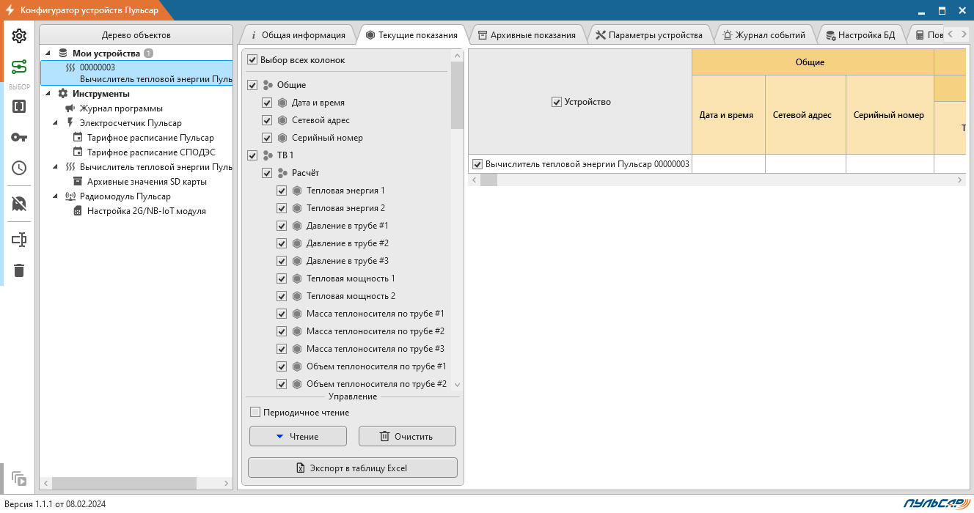Click SIM icon beside Настройка 2G/NB-IoT модуля
974x513 pixels.
[x=78, y=211]
